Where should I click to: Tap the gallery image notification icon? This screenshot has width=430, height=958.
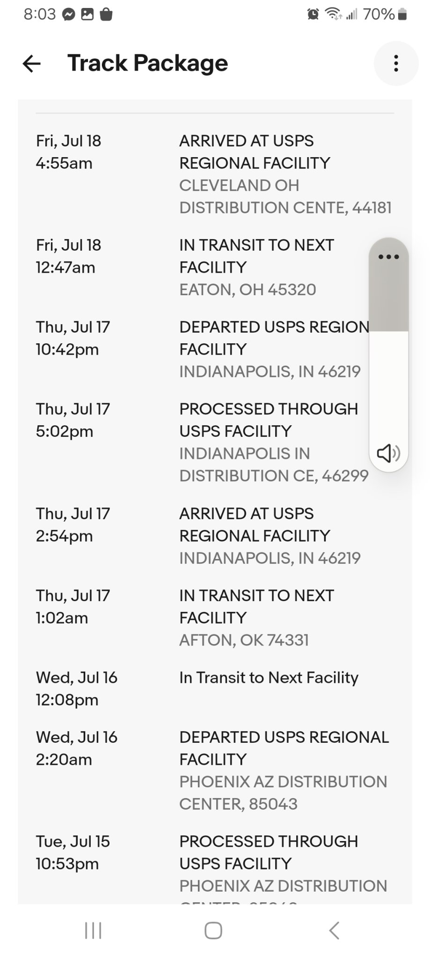coord(87,15)
